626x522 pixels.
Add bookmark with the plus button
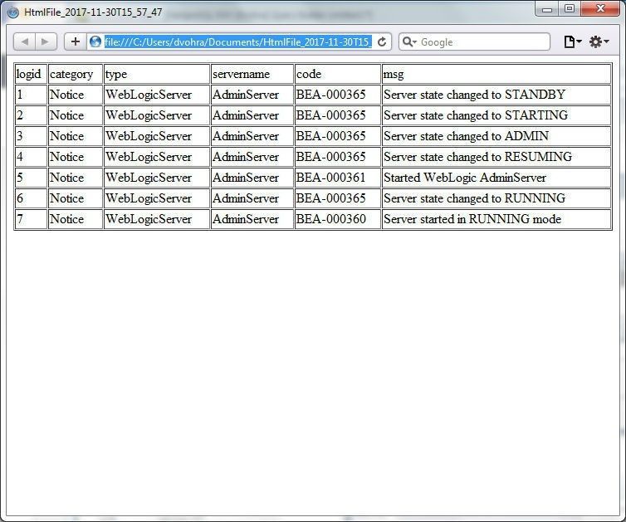76,41
